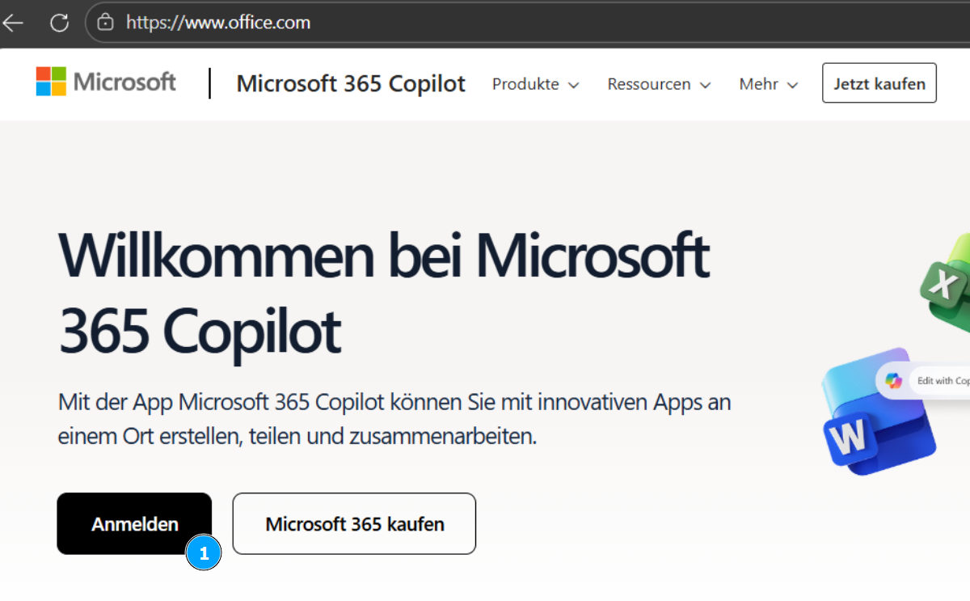
Task: Go to Microsoft 365 Copilot home link
Action: pyautogui.click(x=351, y=83)
